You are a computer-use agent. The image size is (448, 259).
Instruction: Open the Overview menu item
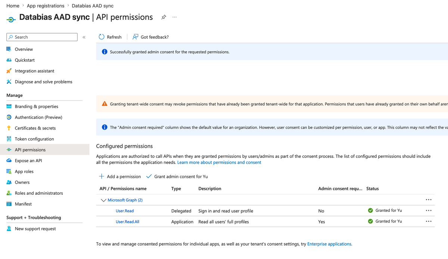(24, 49)
